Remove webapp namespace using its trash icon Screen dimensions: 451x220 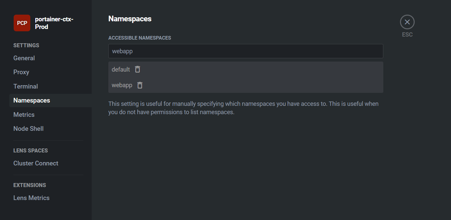point(140,85)
